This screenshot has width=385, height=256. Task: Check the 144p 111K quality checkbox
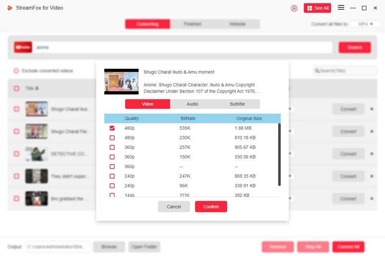(x=112, y=195)
